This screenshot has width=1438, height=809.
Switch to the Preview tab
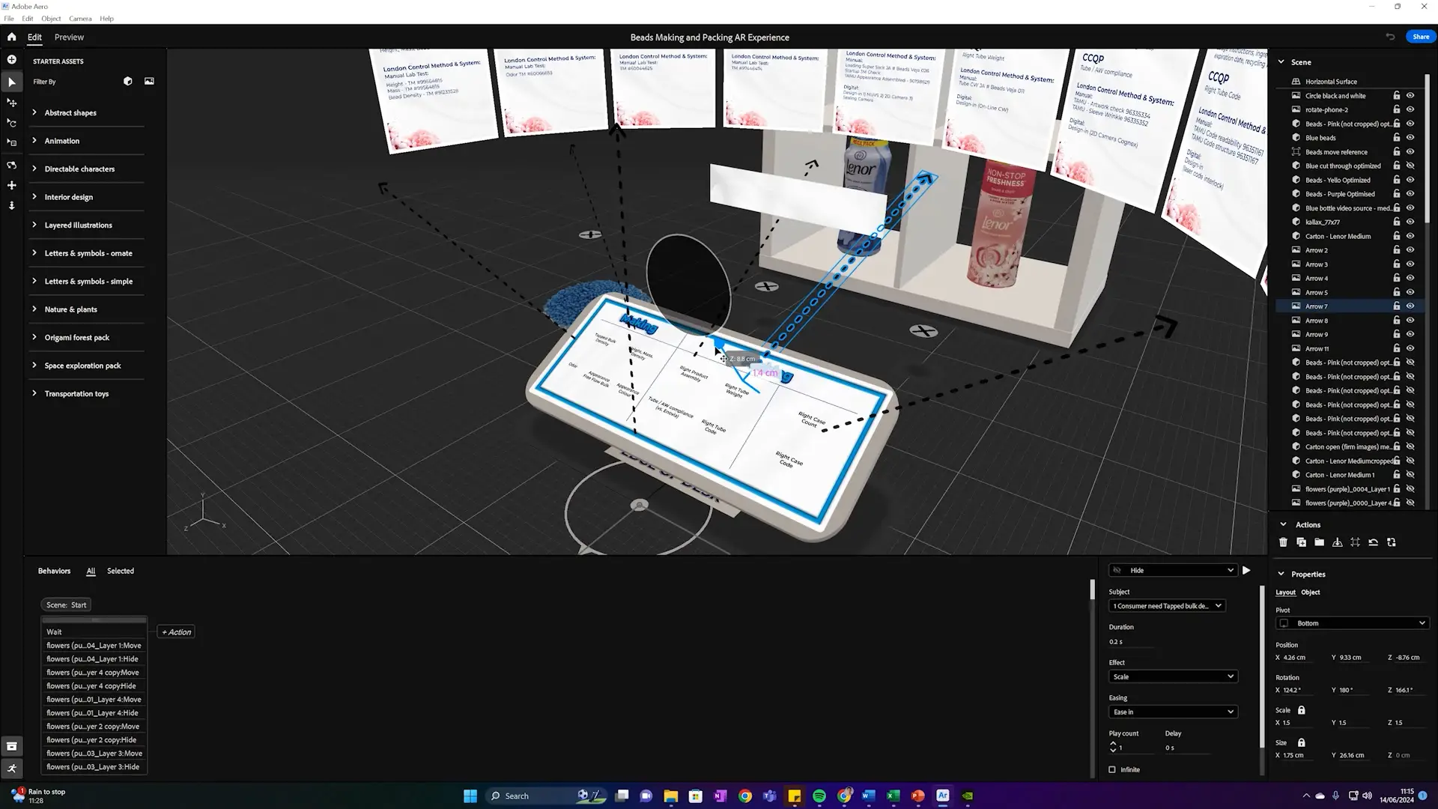[69, 37]
